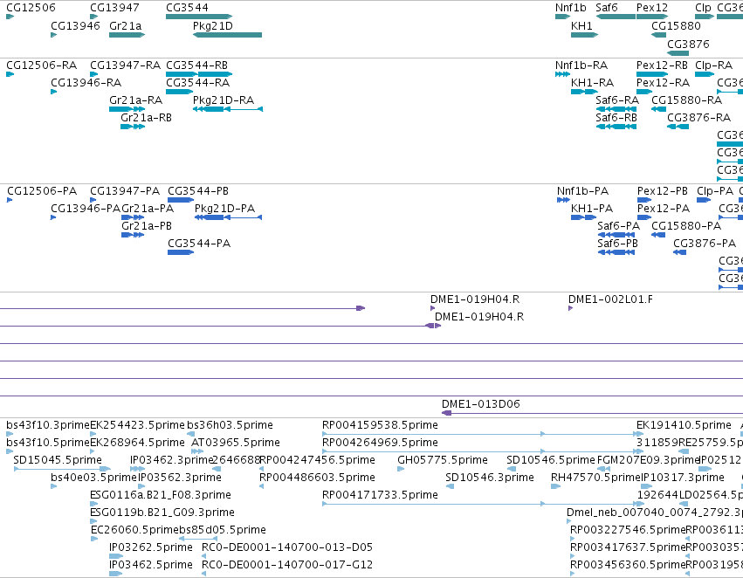Open protein Gr21a-PB
The image size is (743, 578).
click(x=147, y=226)
